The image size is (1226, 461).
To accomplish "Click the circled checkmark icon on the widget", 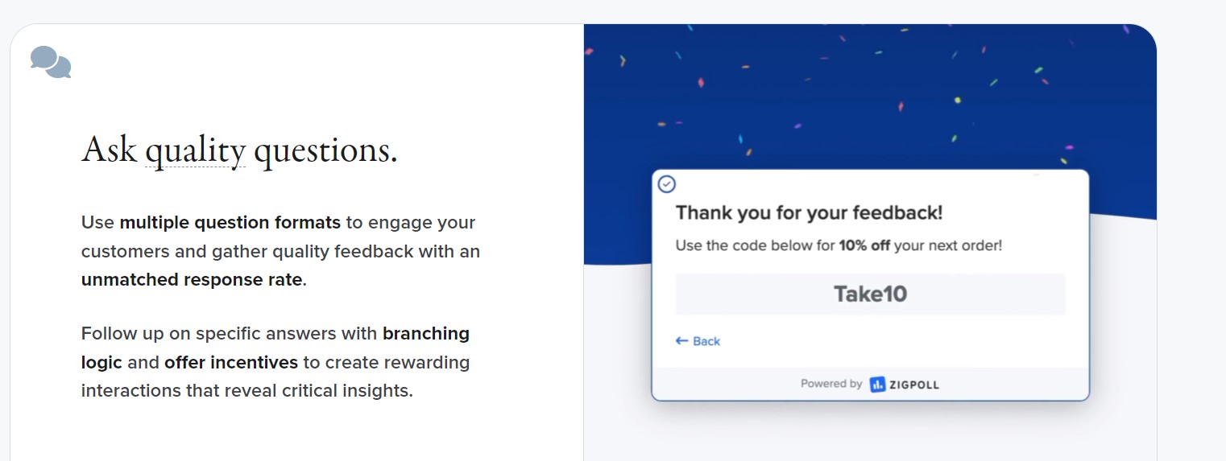I will click(x=666, y=184).
